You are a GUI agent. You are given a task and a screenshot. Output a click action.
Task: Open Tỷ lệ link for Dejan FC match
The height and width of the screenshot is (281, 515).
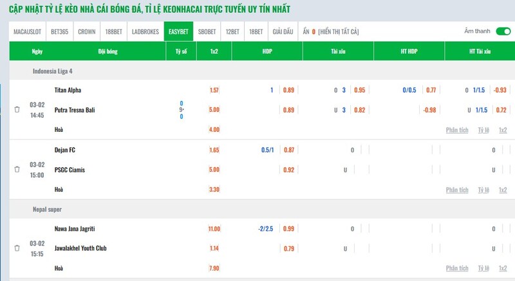click(x=483, y=190)
